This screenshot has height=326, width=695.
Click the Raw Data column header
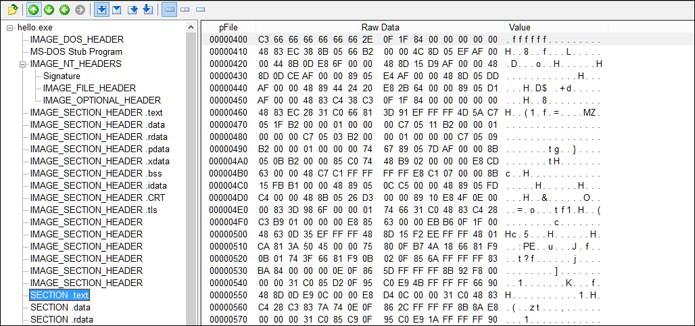tap(380, 27)
